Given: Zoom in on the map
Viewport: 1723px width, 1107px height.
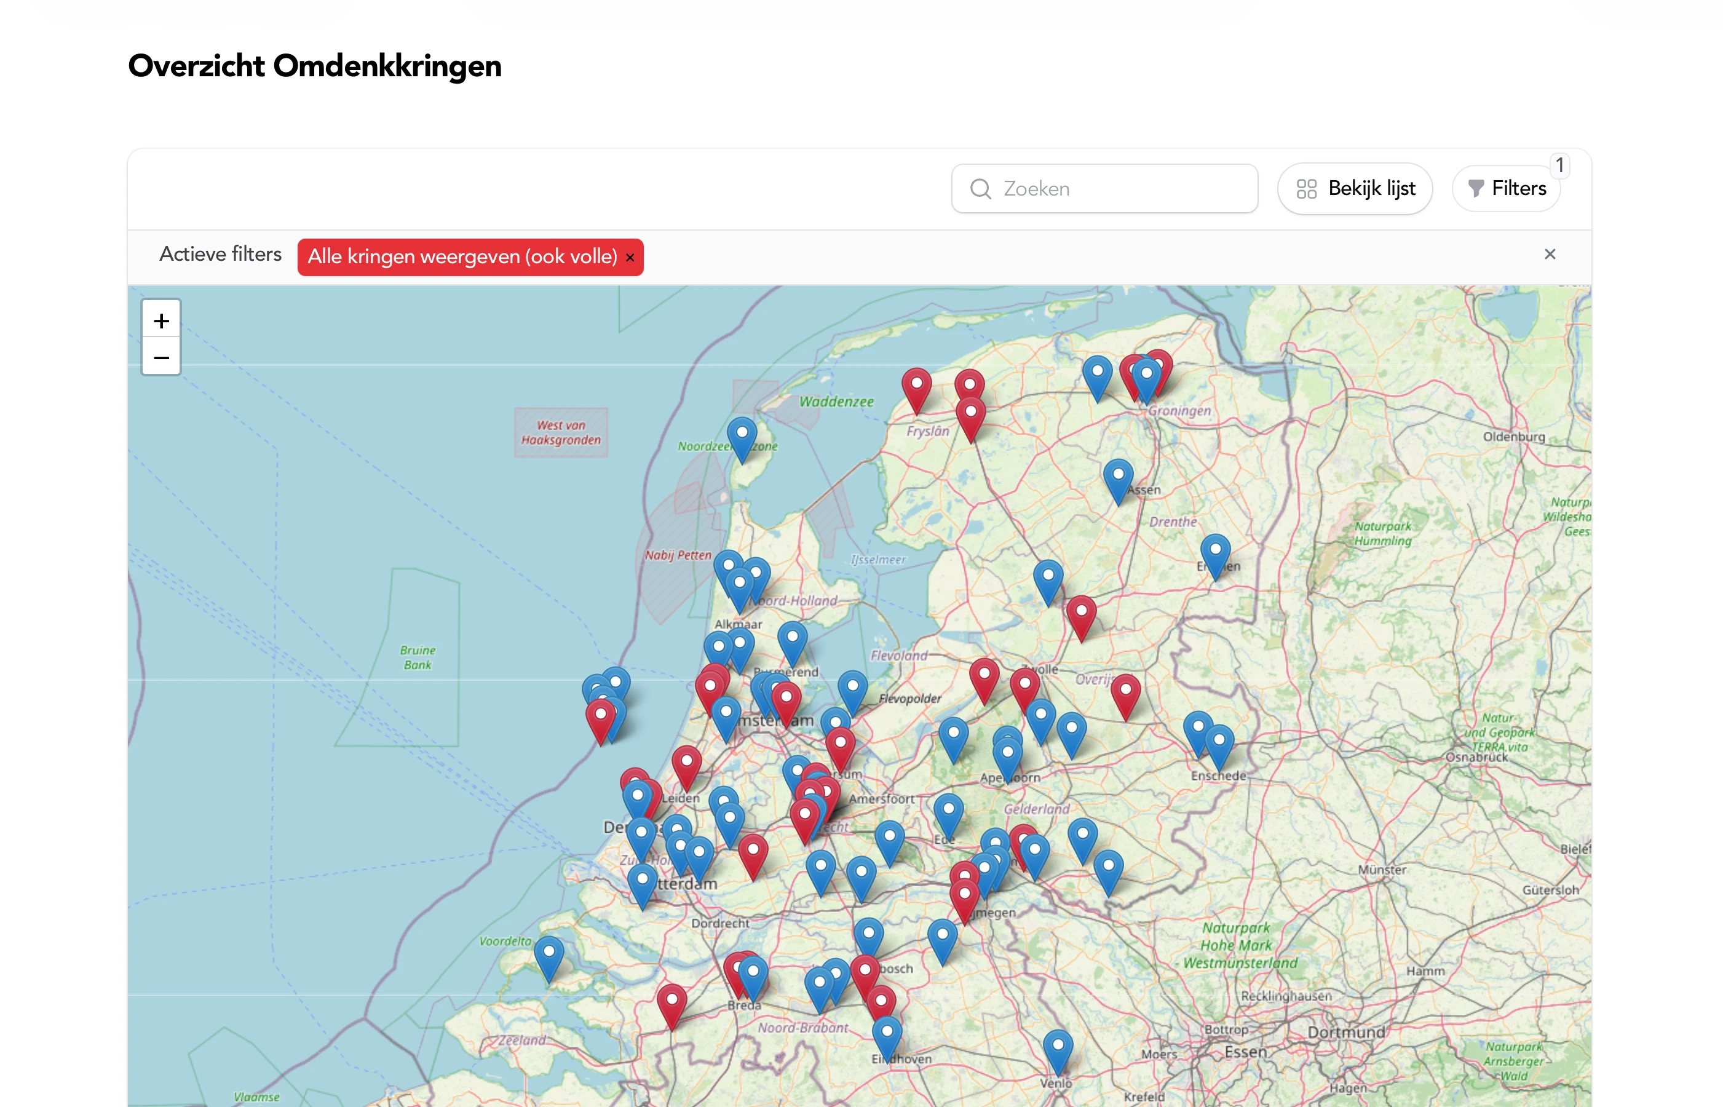Looking at the screenshot, I should pos(161,320).
